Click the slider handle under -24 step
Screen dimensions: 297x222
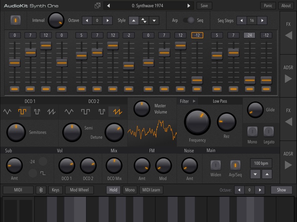(x=249, y=80)
